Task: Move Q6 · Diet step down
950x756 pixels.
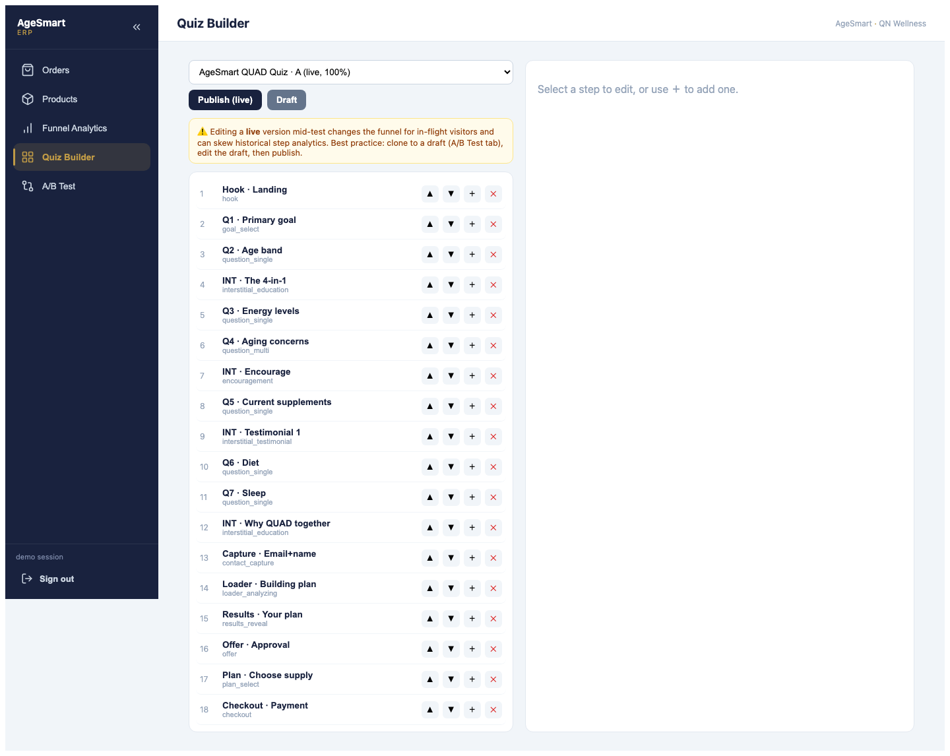Action: (451, 467)
